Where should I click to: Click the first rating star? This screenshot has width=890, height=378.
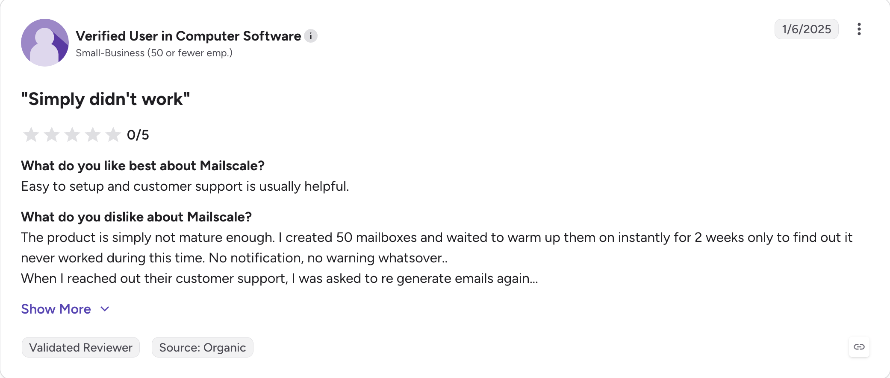(x=31, y=135)
